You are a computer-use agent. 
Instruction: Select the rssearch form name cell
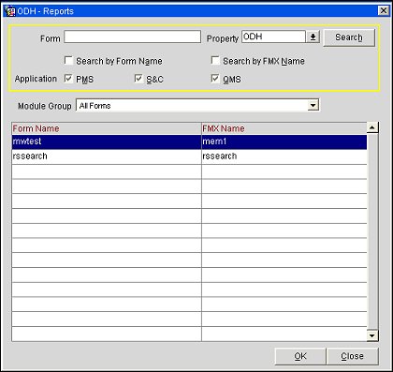point(107,156)
